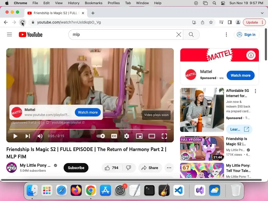Viewport: 268px width, 201px height.
Task: Enable miniplayer mode icon
Action: click(139, 136)
